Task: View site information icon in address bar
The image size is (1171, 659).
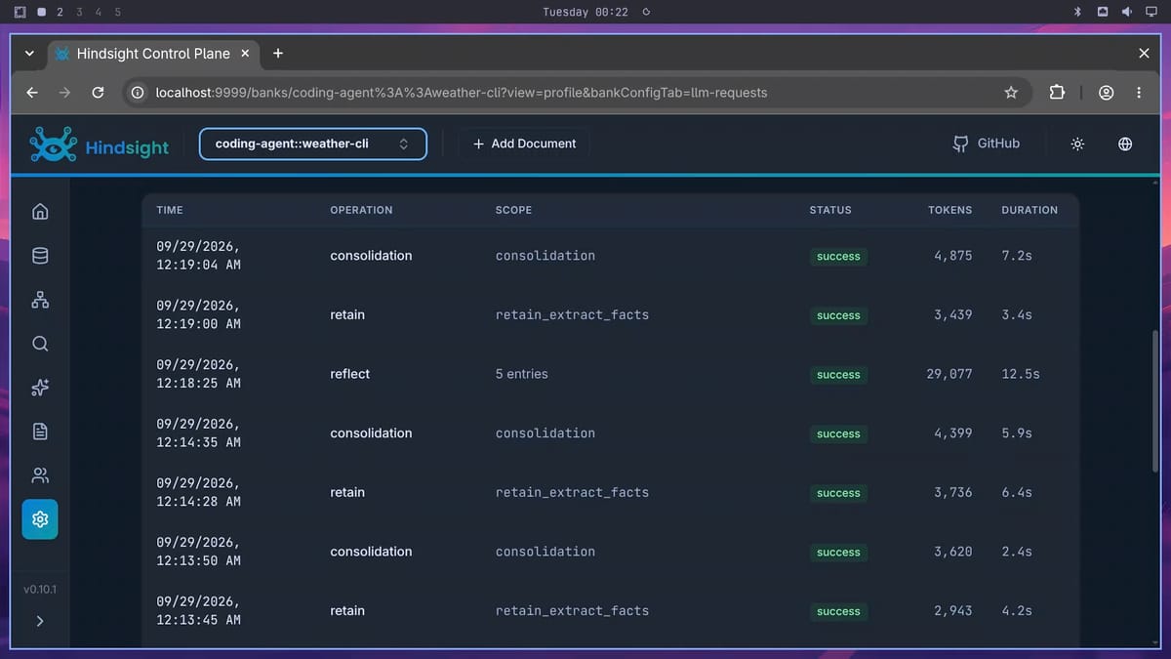Action: [138, 93]
